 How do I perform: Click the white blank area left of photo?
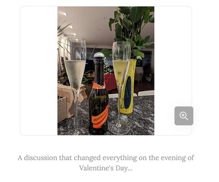[39, 71]
